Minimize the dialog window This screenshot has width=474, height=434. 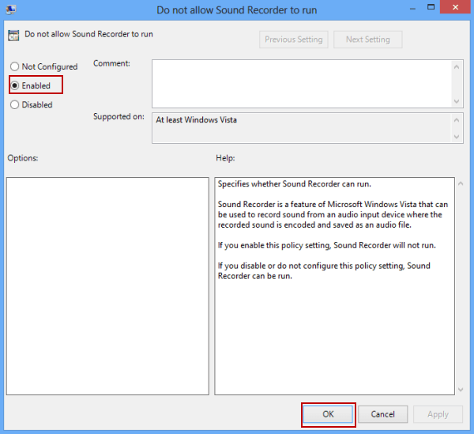(412, 9)
